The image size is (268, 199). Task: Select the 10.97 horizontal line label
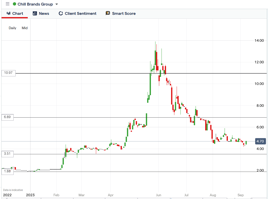(9, 73)
